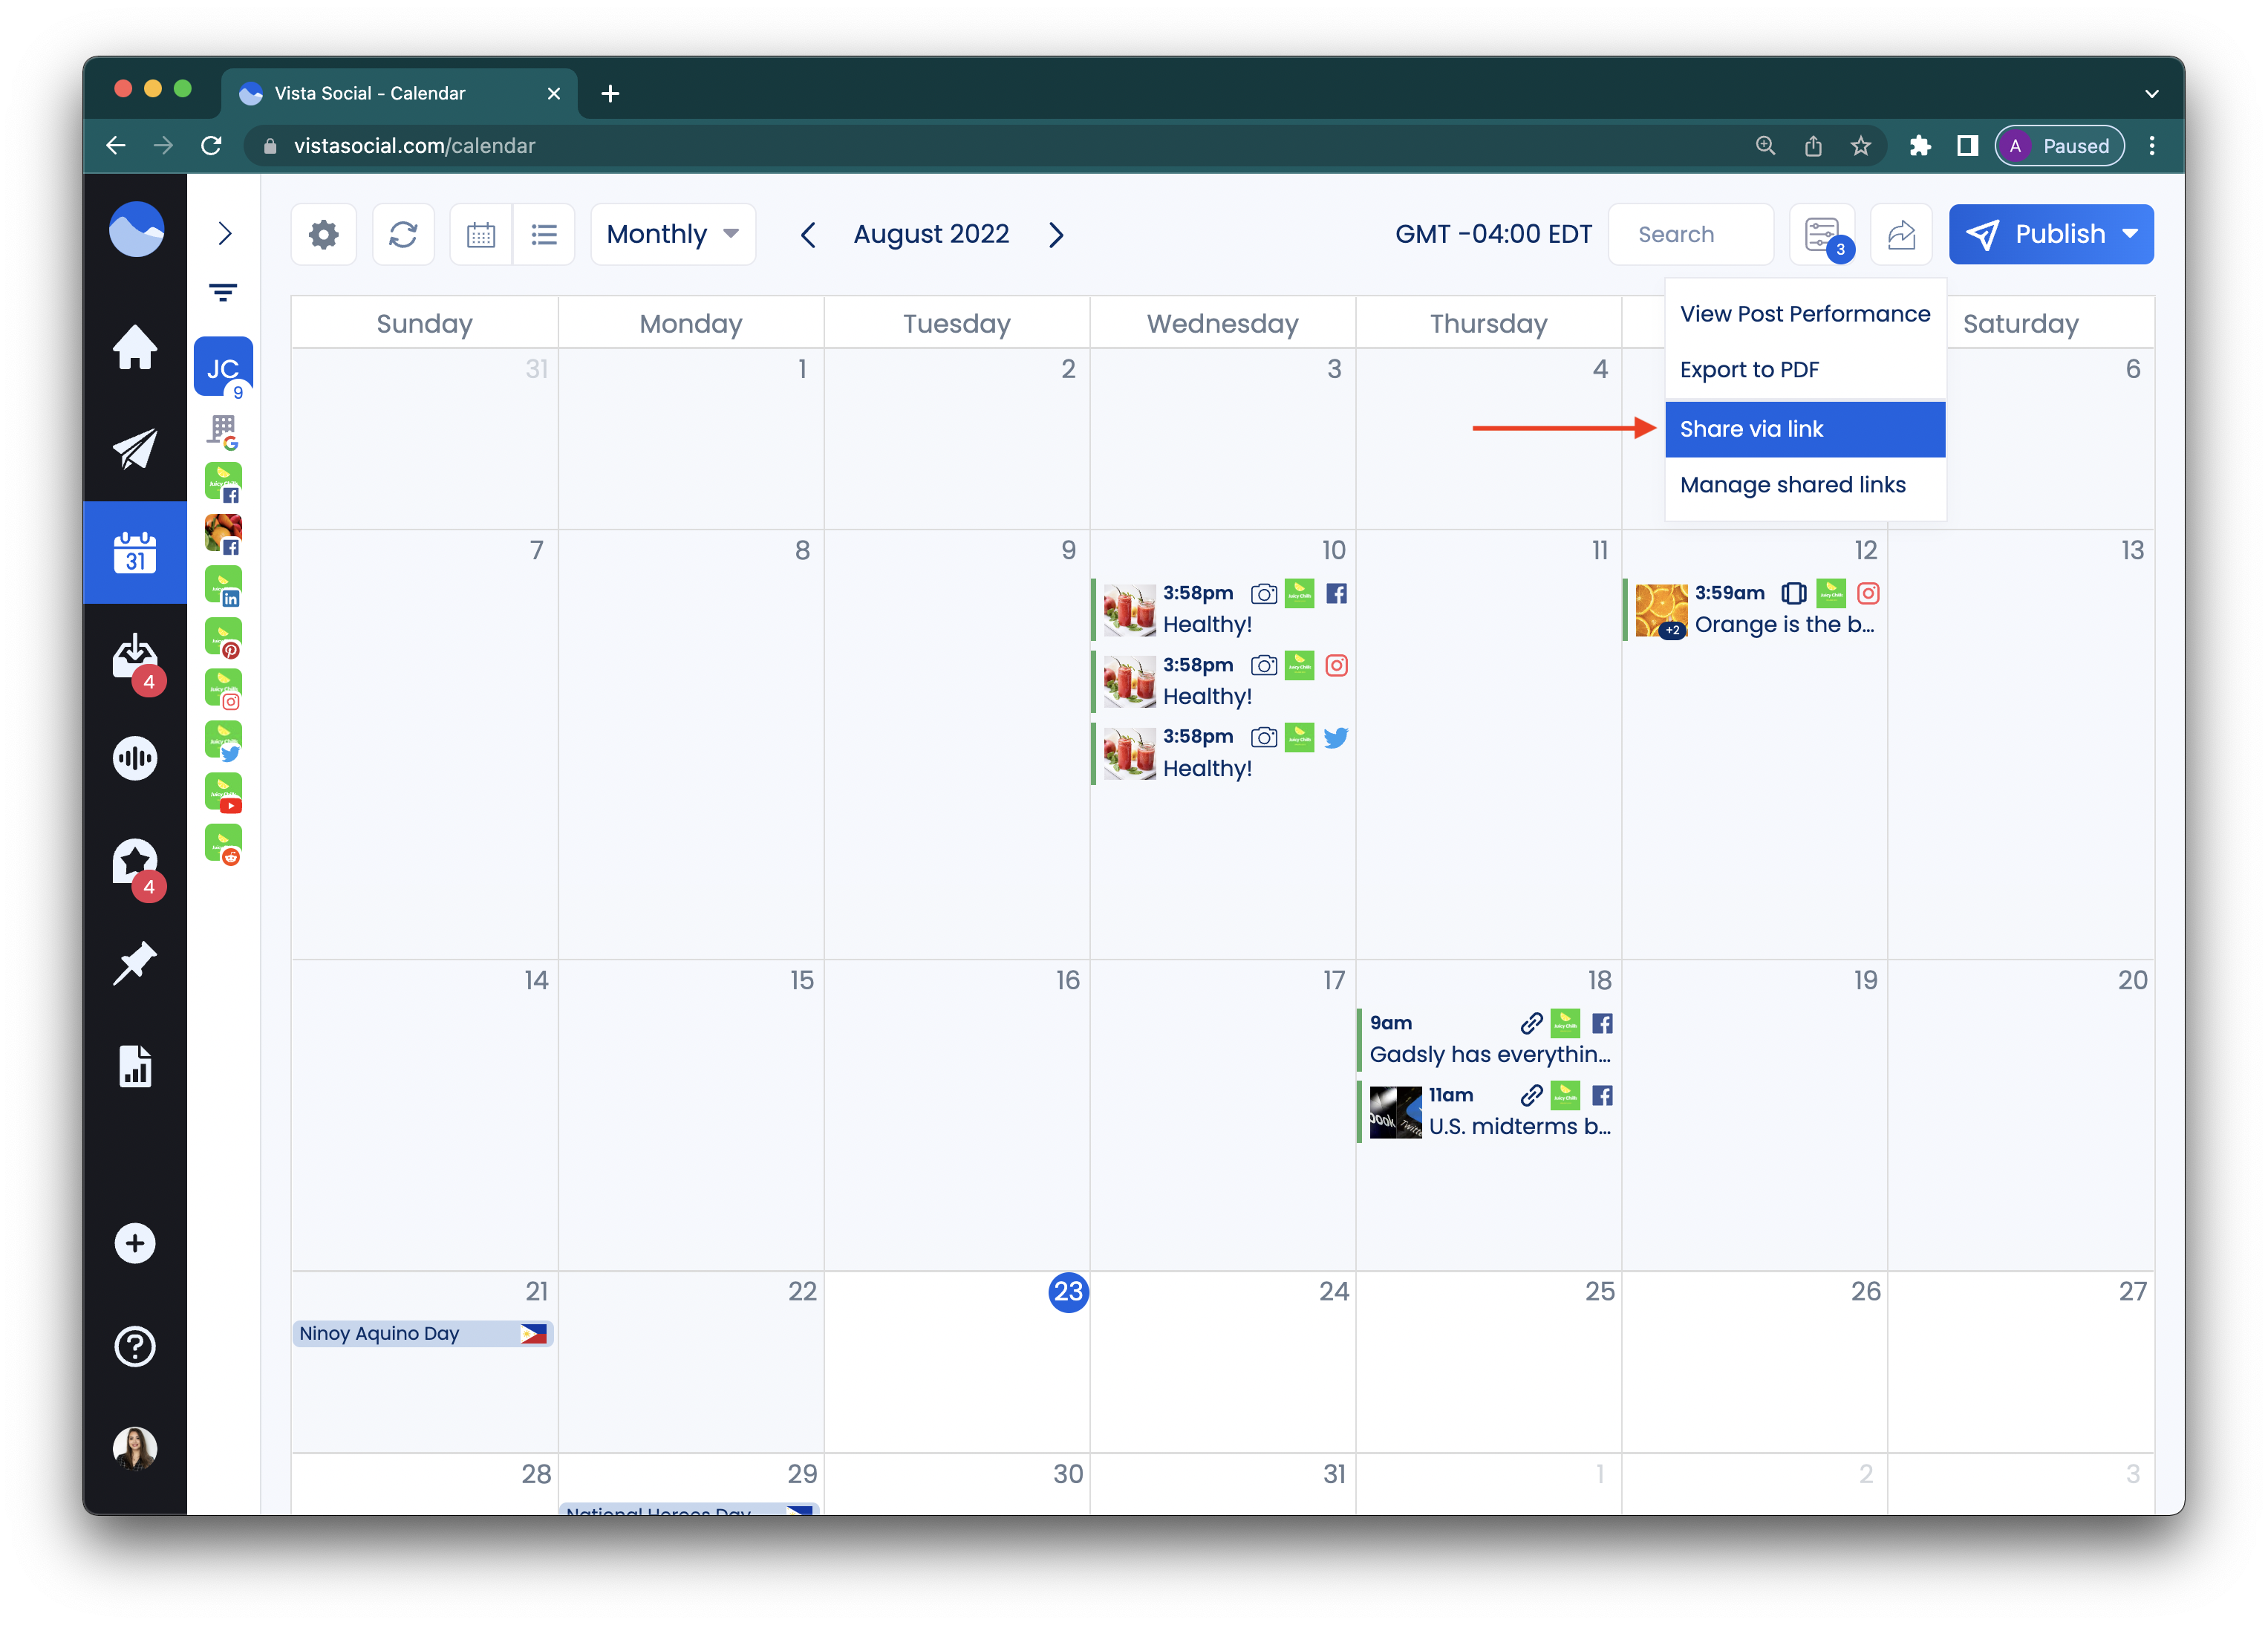Click the refresh/sync icon on toolbar
Image resolution: width=2268 pixels, height=1625 pixels.
(x=403, y=234)
